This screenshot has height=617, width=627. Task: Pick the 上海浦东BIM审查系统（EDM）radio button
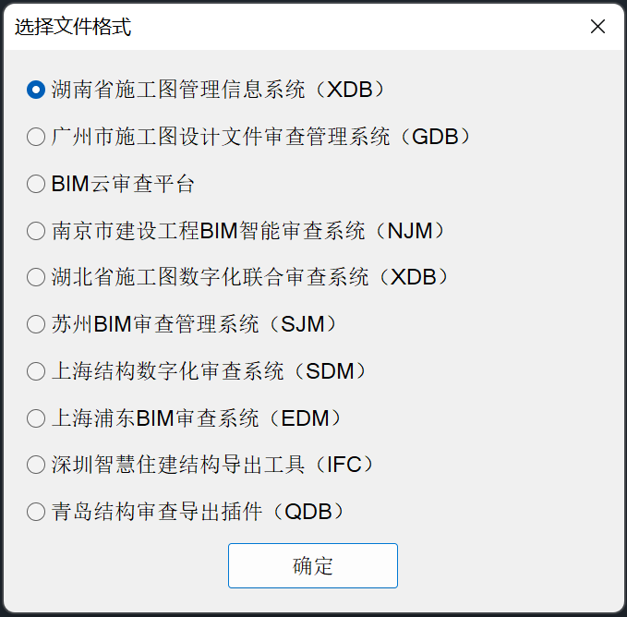pyautogui.click(x=36, y=418)
